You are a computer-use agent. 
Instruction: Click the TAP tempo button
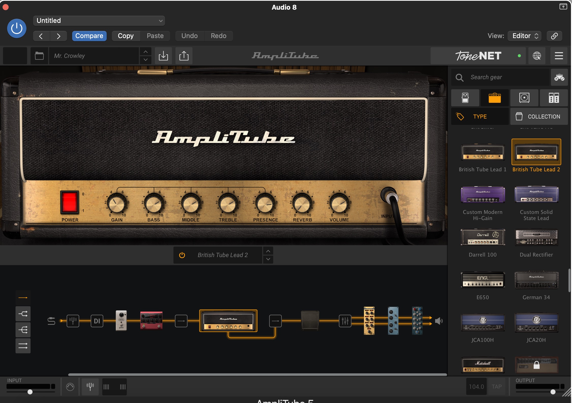pos(497,387)
